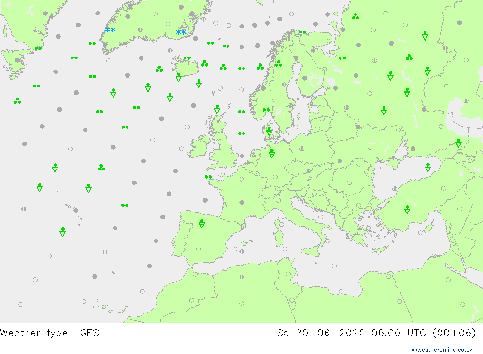The image size is (483, 354).
Task: Select the shower symbol over central Spain
Action: (202, 224)
